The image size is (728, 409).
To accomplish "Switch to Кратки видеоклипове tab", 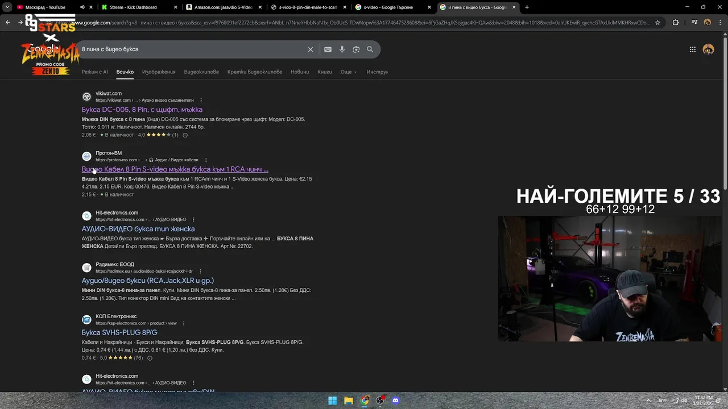I will point(255,72).
